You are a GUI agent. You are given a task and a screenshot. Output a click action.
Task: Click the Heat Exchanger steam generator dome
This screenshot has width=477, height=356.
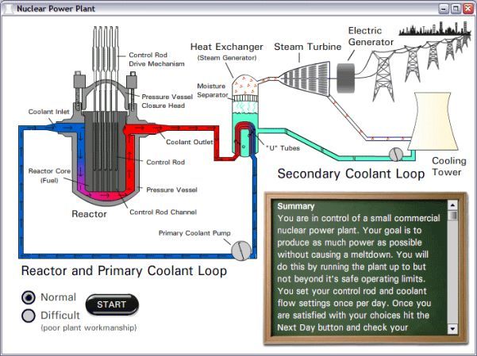[x=245, y=85]
